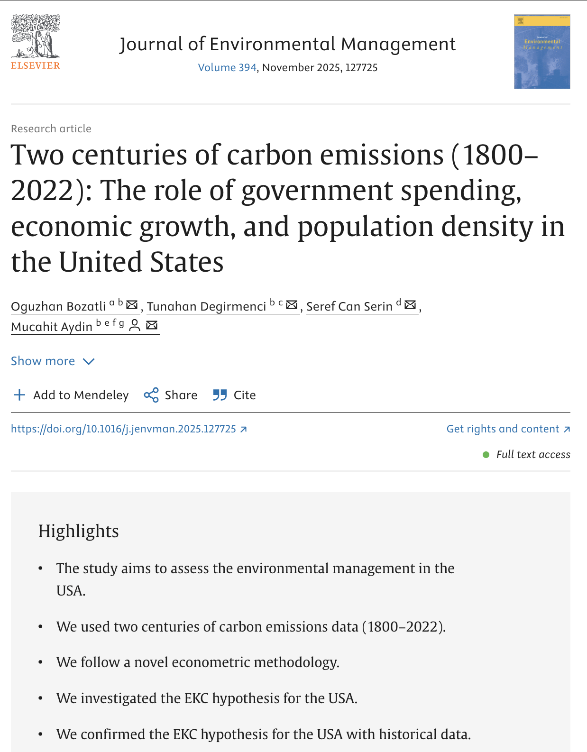Click the Show more authors text
This screenshot has width=587, height=752.
pos(43,361)
